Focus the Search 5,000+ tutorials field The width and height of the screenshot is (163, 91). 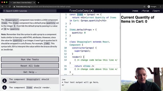30,11
